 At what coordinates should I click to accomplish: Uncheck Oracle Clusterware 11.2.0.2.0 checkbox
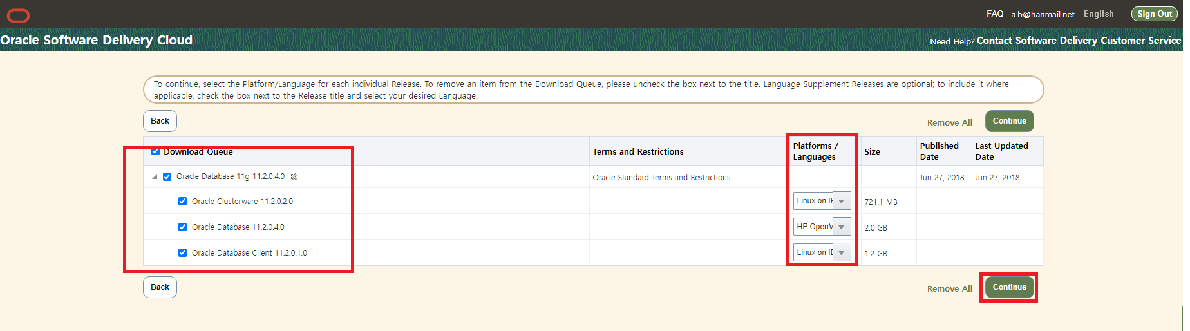coord(183,202)
